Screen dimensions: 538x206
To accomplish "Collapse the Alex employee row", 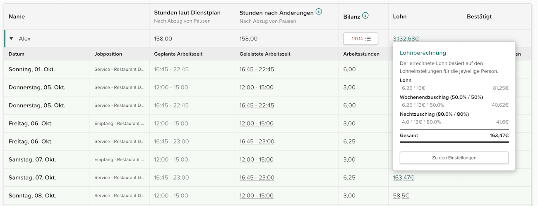I will pos(12,39).
